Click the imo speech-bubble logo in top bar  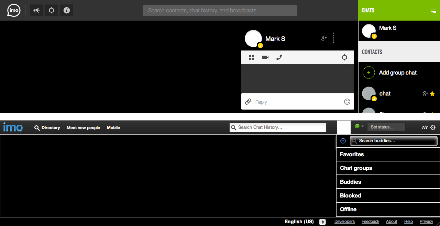click(14, 10)
